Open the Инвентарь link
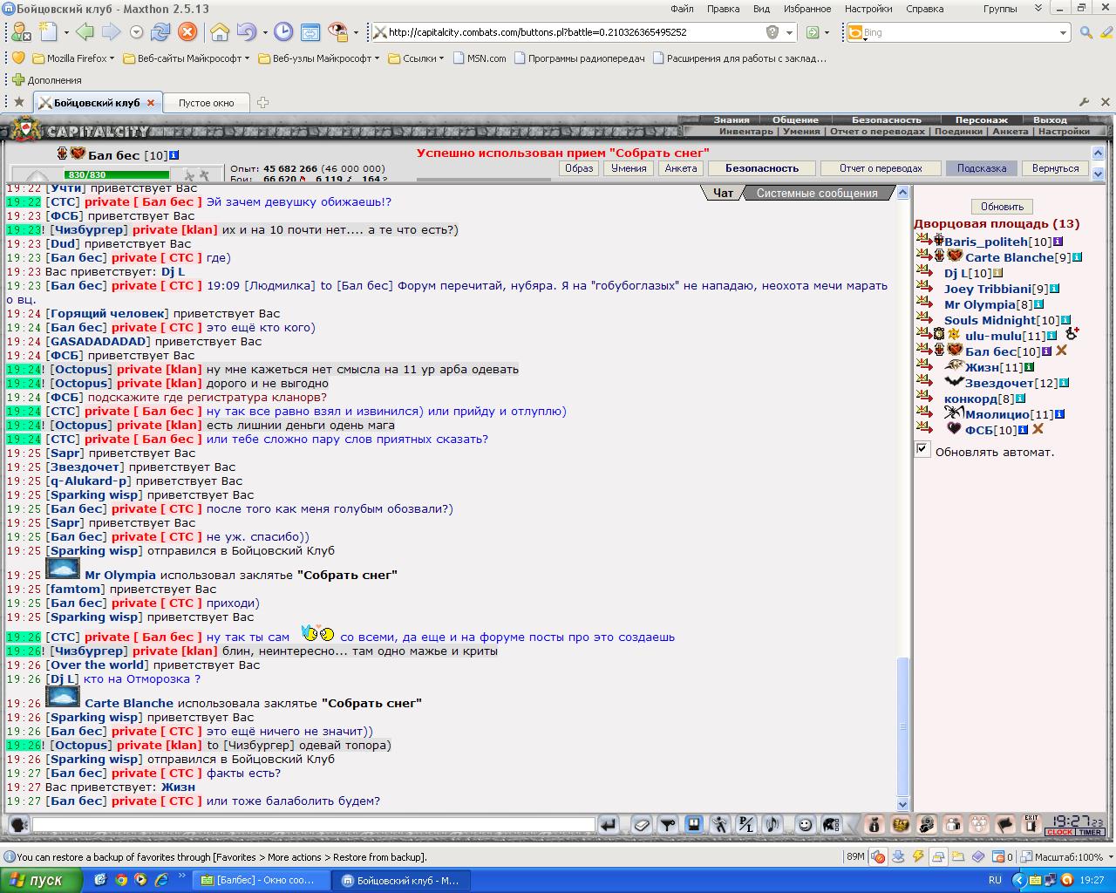Viewport: 1116px width, 893px height. coord(746,132)
